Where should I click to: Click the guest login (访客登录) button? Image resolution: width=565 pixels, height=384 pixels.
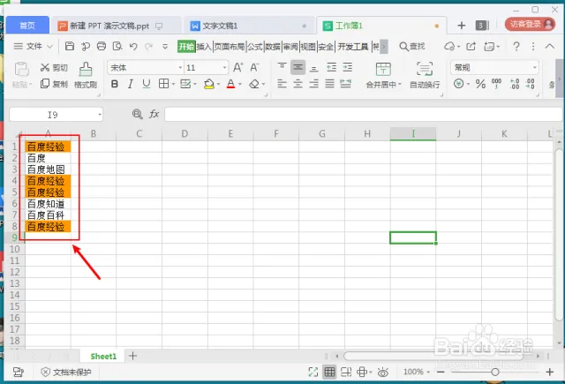pos(530,24)
